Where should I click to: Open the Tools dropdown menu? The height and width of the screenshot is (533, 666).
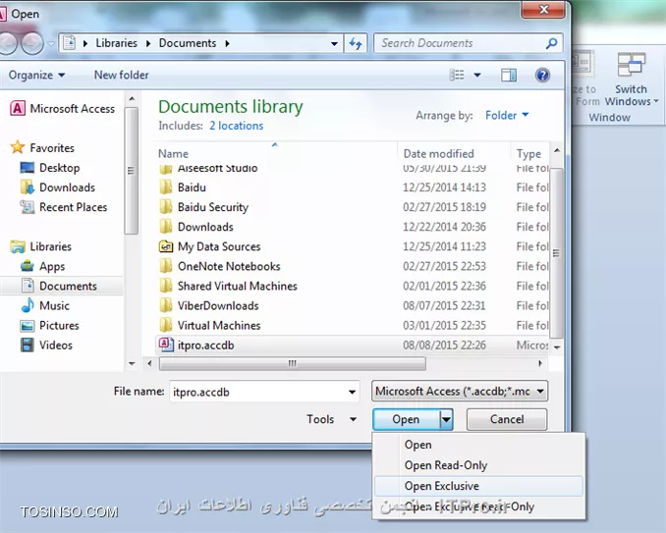(331, 419)
